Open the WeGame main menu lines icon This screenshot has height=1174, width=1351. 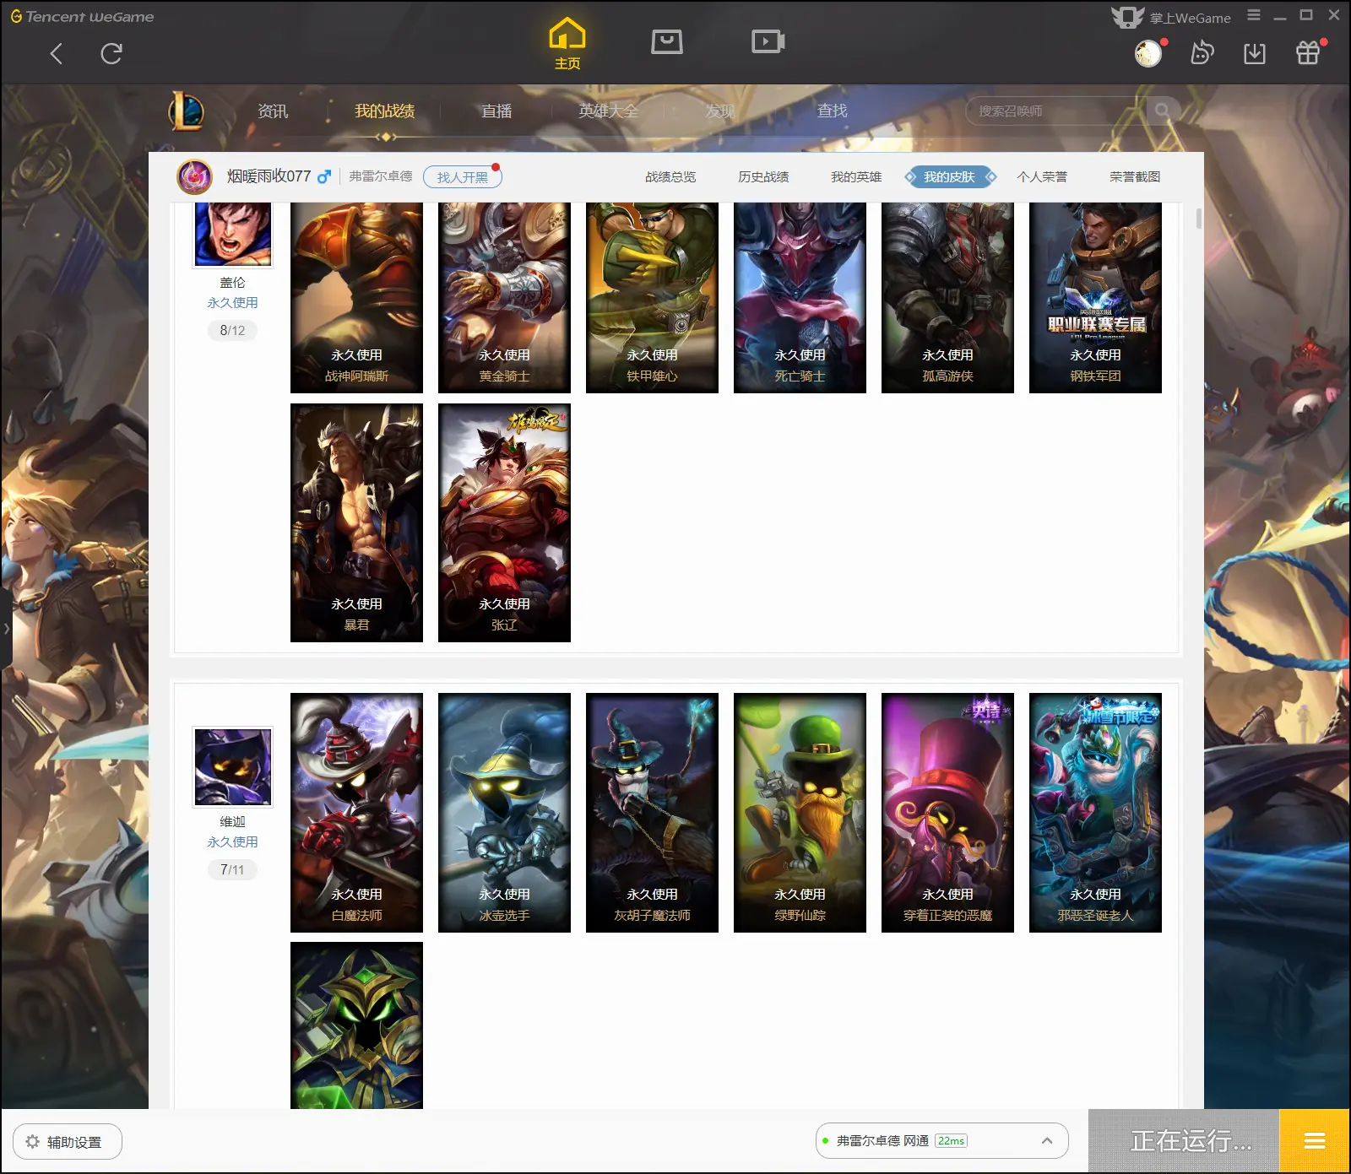(1254, 15)
